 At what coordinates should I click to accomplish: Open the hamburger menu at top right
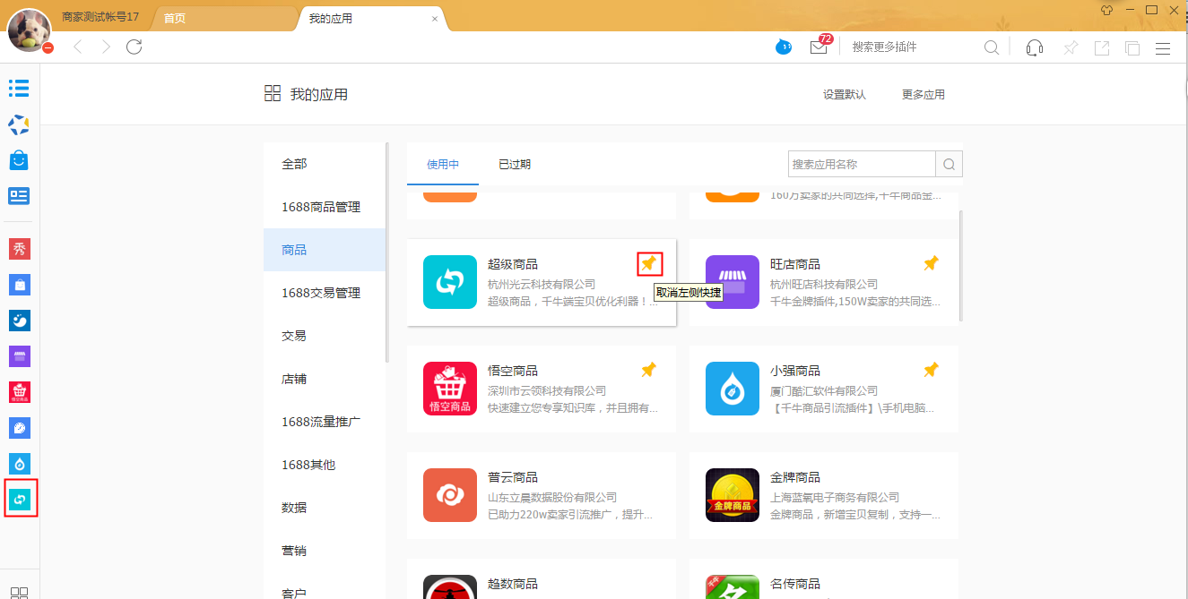[1163, 47]
